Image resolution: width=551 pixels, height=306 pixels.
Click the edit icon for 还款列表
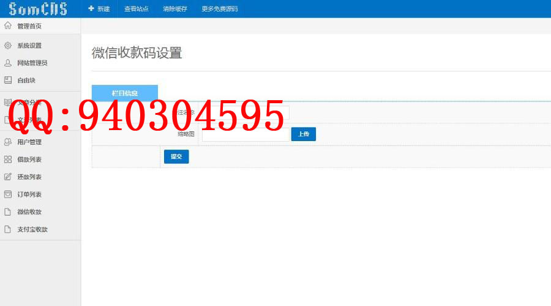click(8, 177)
